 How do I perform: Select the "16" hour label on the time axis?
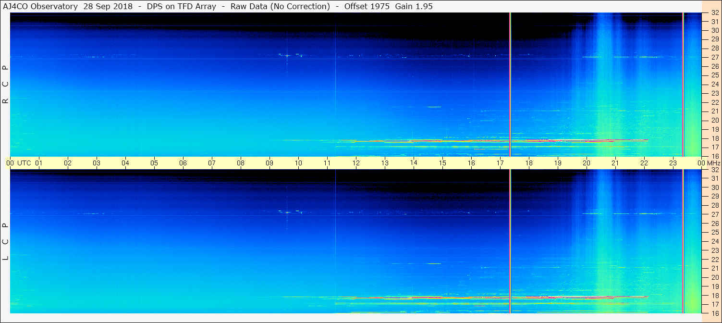(x=471, y=163)
